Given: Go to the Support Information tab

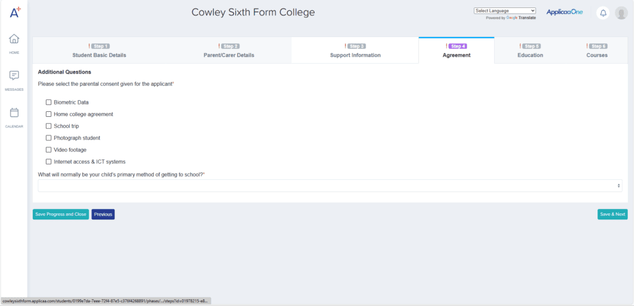Looking at the screenshot, I should click(x=355, y=51).
